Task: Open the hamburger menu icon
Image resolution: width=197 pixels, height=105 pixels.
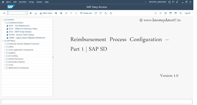Action: click(x=3, y=2)
